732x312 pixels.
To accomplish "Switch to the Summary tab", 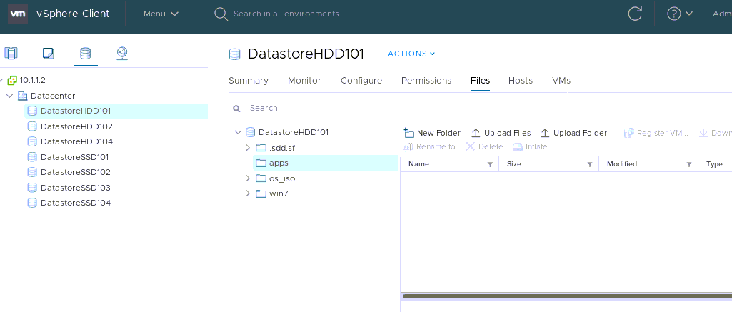I will (249, 80).
